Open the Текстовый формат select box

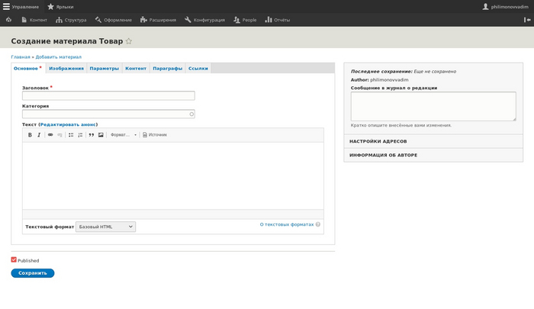(x=105, y=227)
